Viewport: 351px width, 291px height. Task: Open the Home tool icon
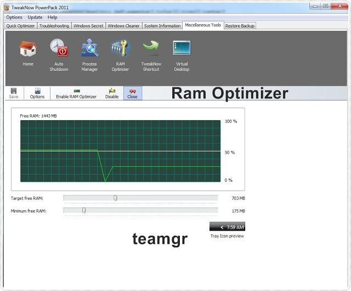tap(28, 49)
